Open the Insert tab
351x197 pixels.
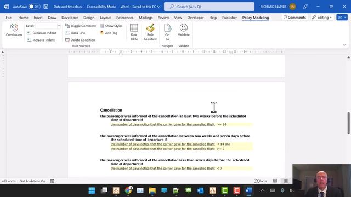pos(38,18)
